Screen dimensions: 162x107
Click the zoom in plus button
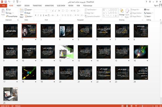click(153, 106)
